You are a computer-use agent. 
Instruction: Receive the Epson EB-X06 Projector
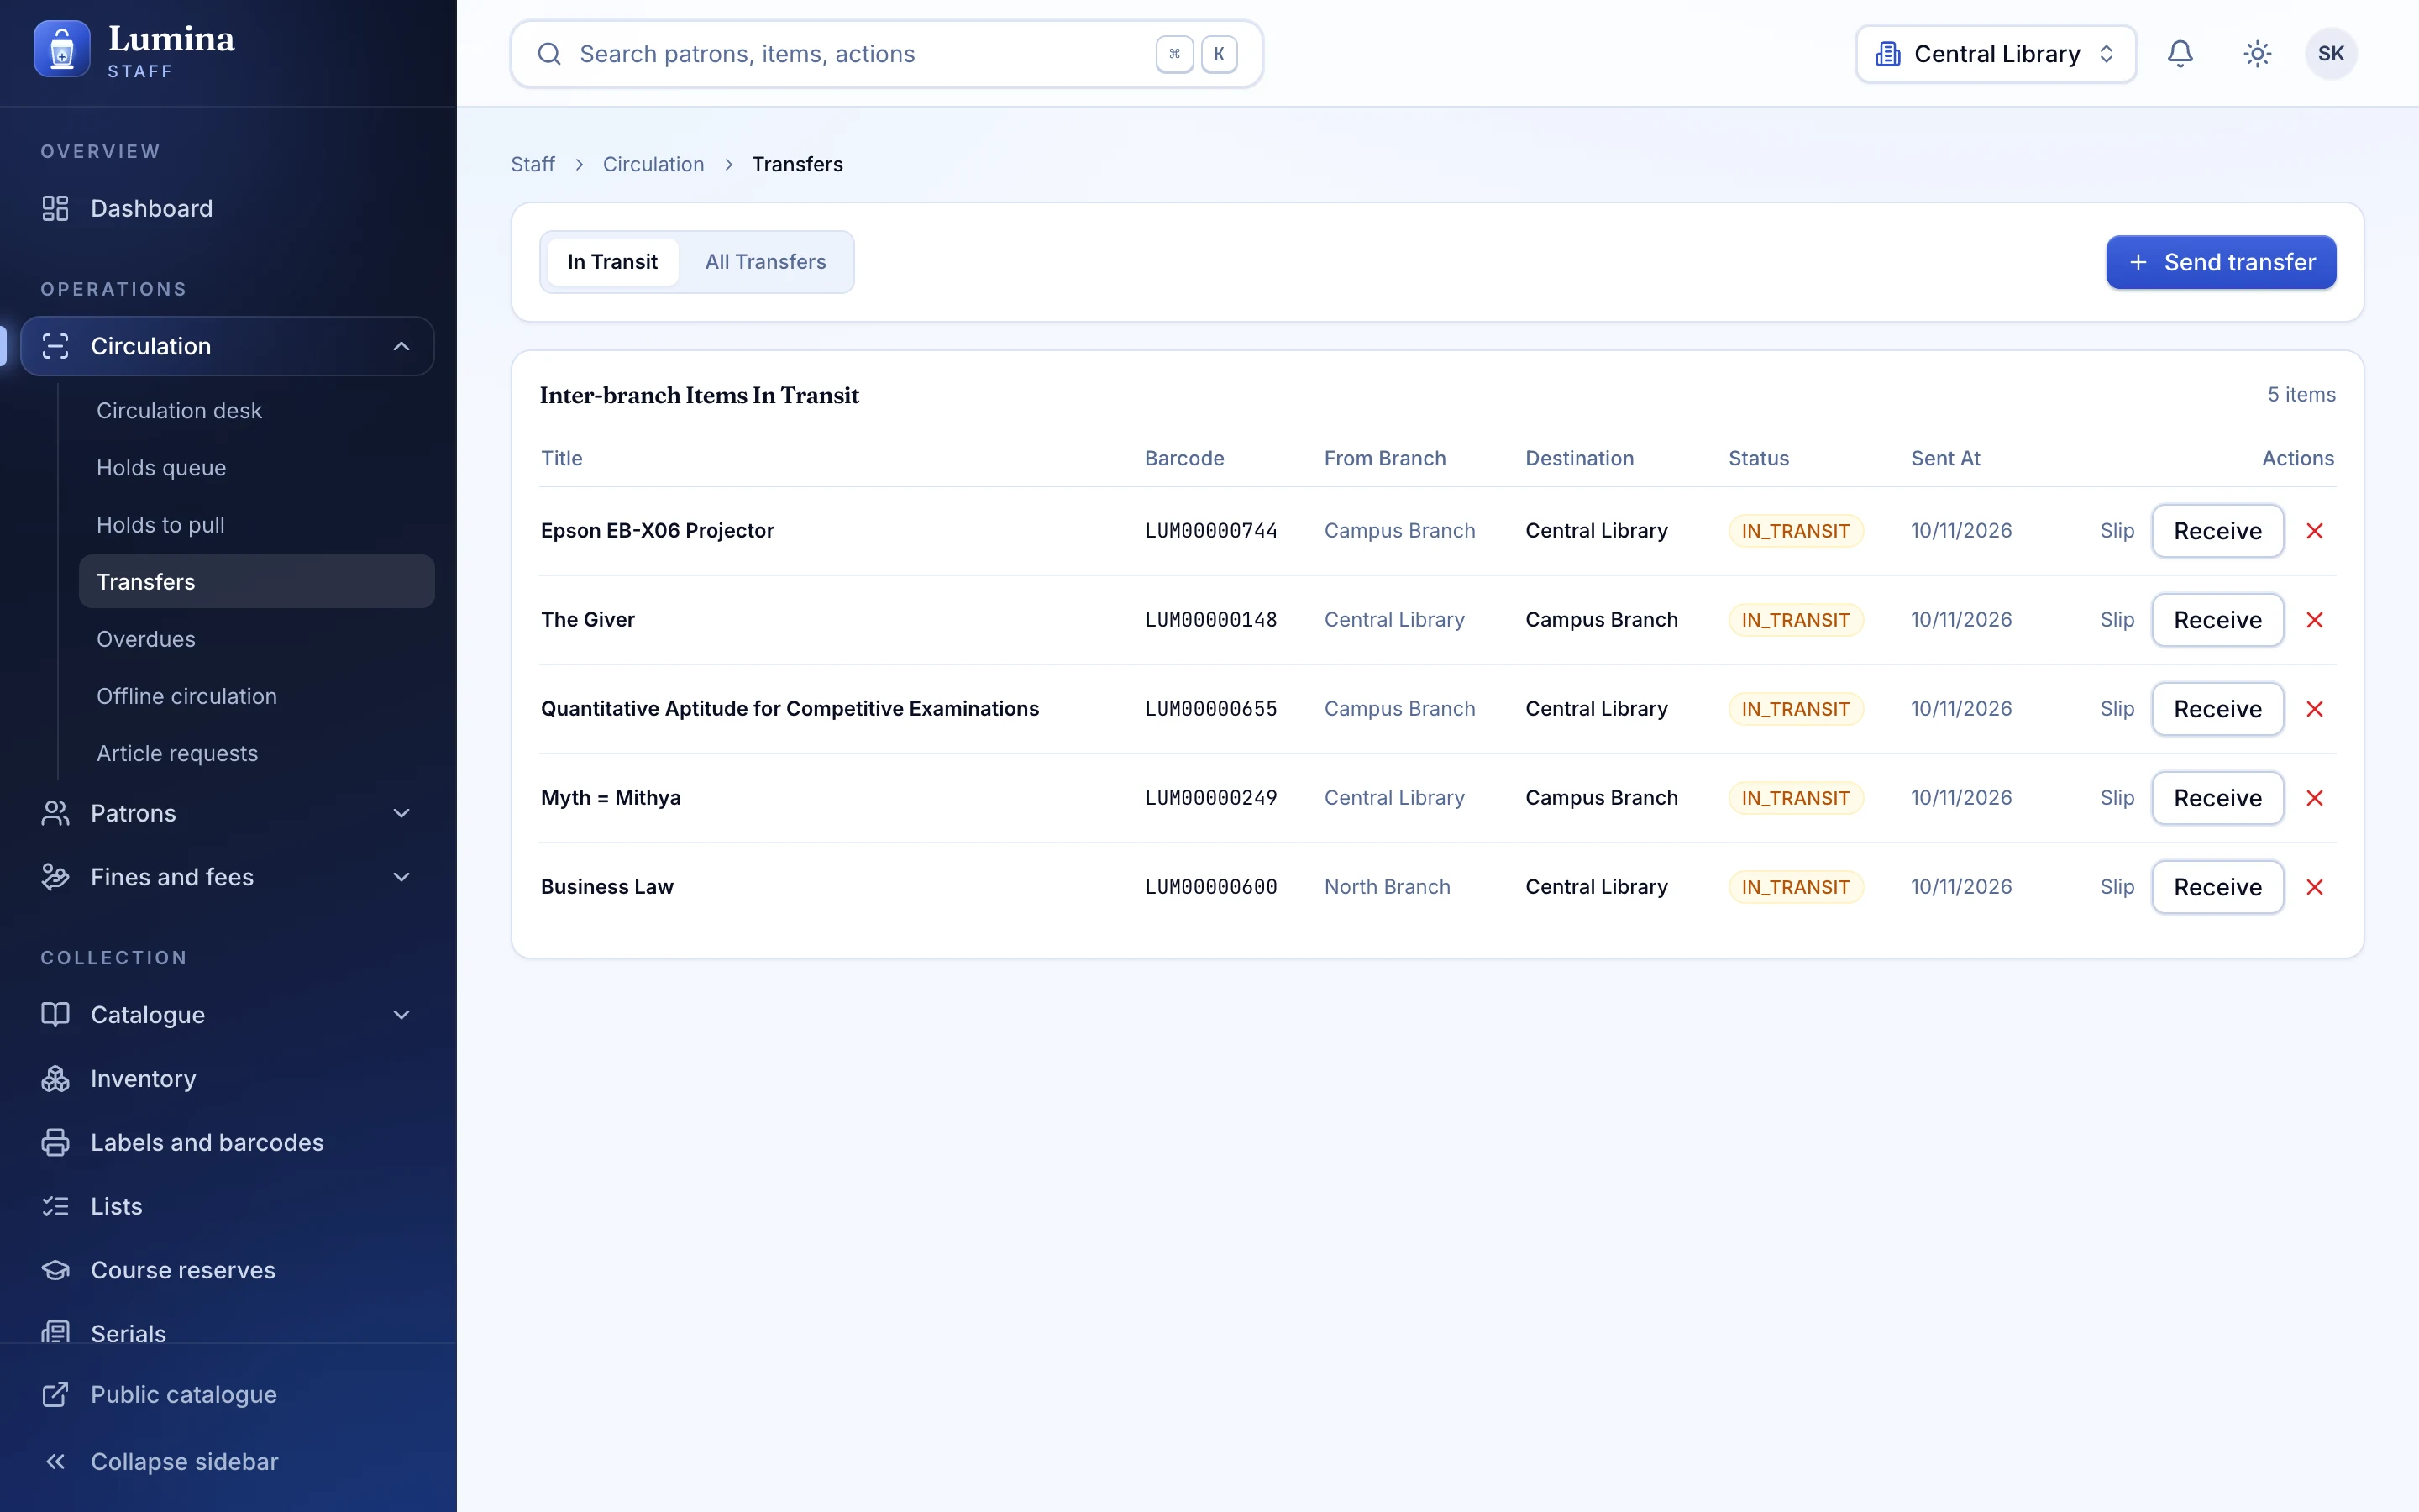[2217, 531]
